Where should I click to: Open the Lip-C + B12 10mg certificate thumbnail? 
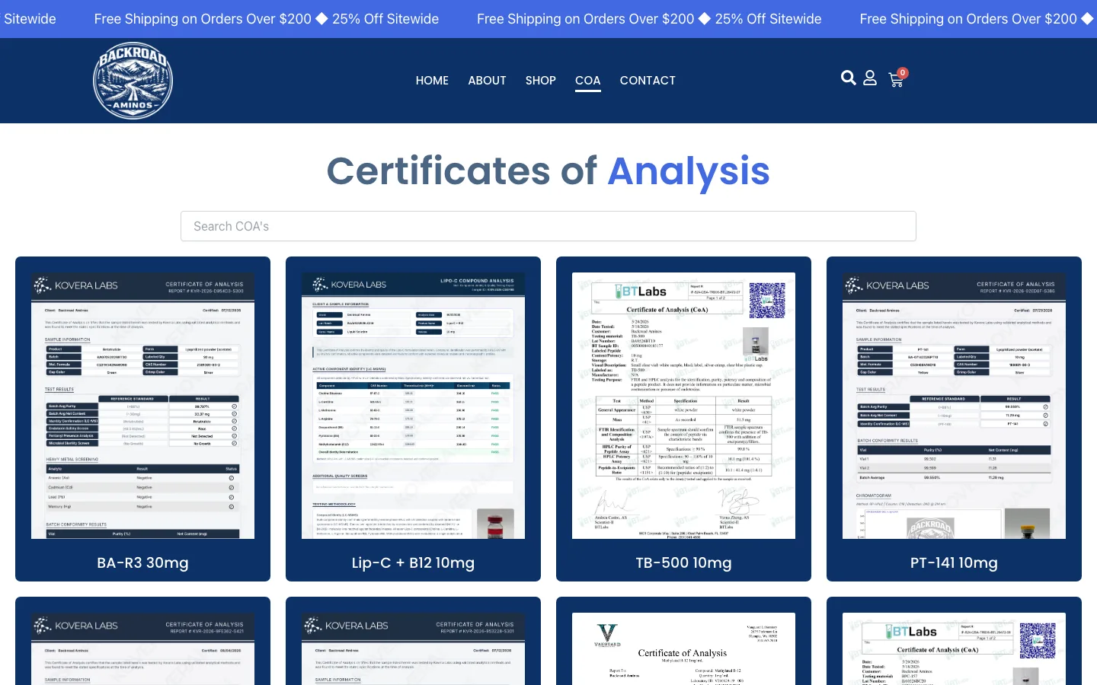pos(413,406)
